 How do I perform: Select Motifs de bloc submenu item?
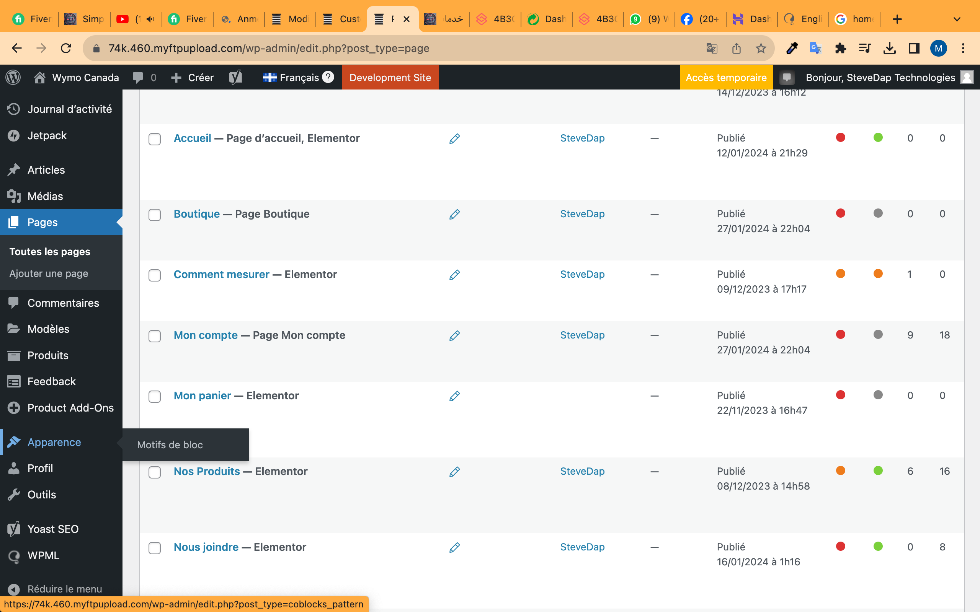(170, 444)
